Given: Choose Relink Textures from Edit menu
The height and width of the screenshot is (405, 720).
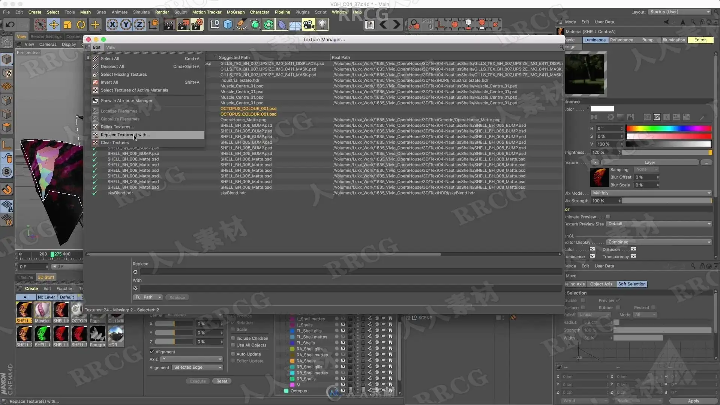Looking at the screenshot, I should click(117, 127).
